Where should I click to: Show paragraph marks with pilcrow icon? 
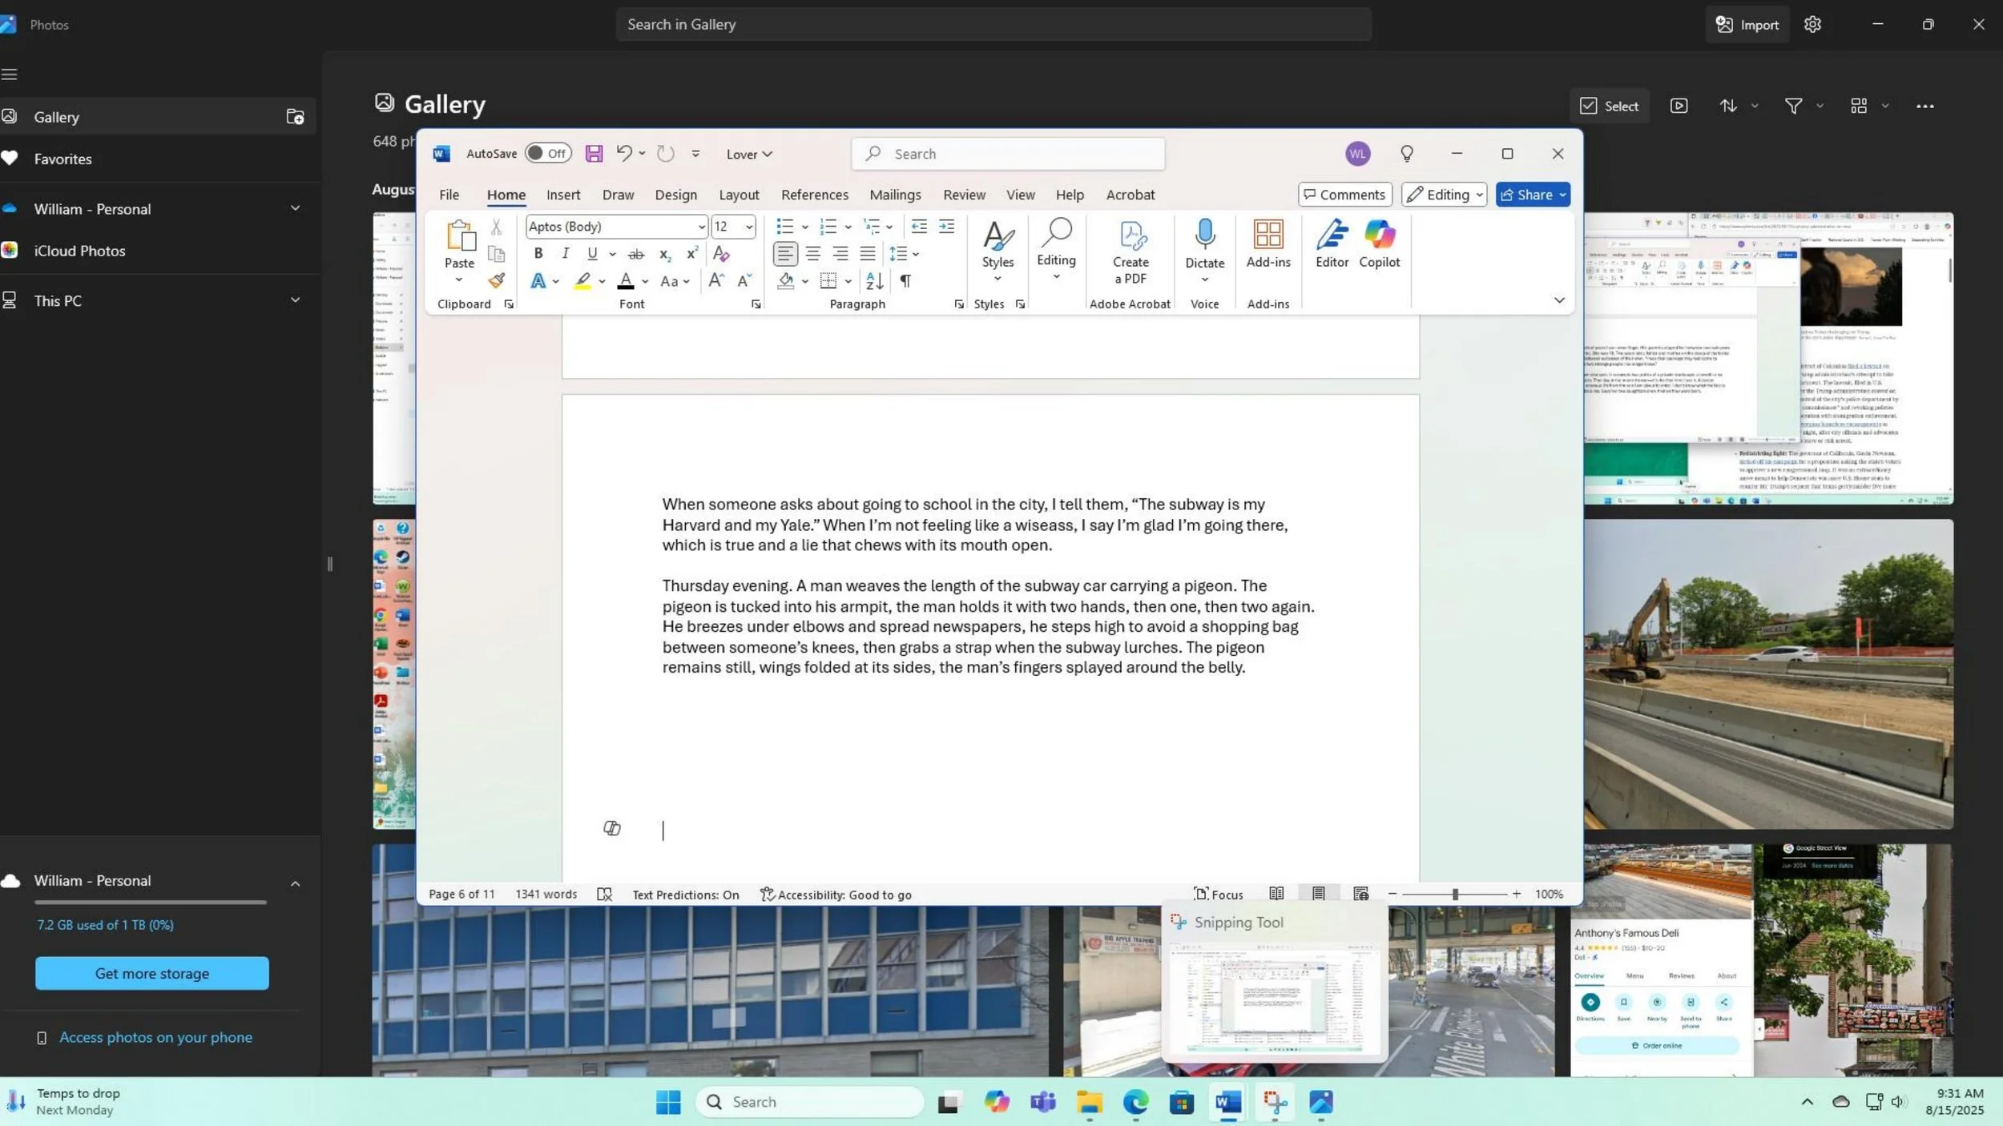(905, 281)
